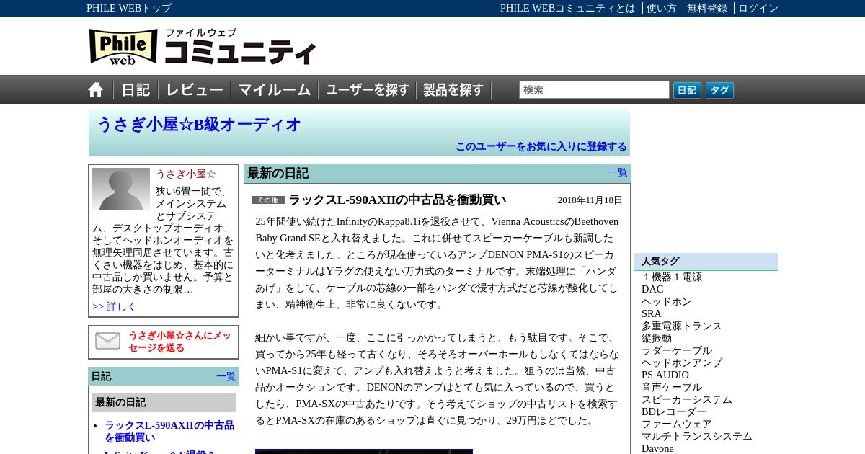Click the >> 詳しく profile details link
This screenshot has width=865, height=454.
click(x=114, y=306)
